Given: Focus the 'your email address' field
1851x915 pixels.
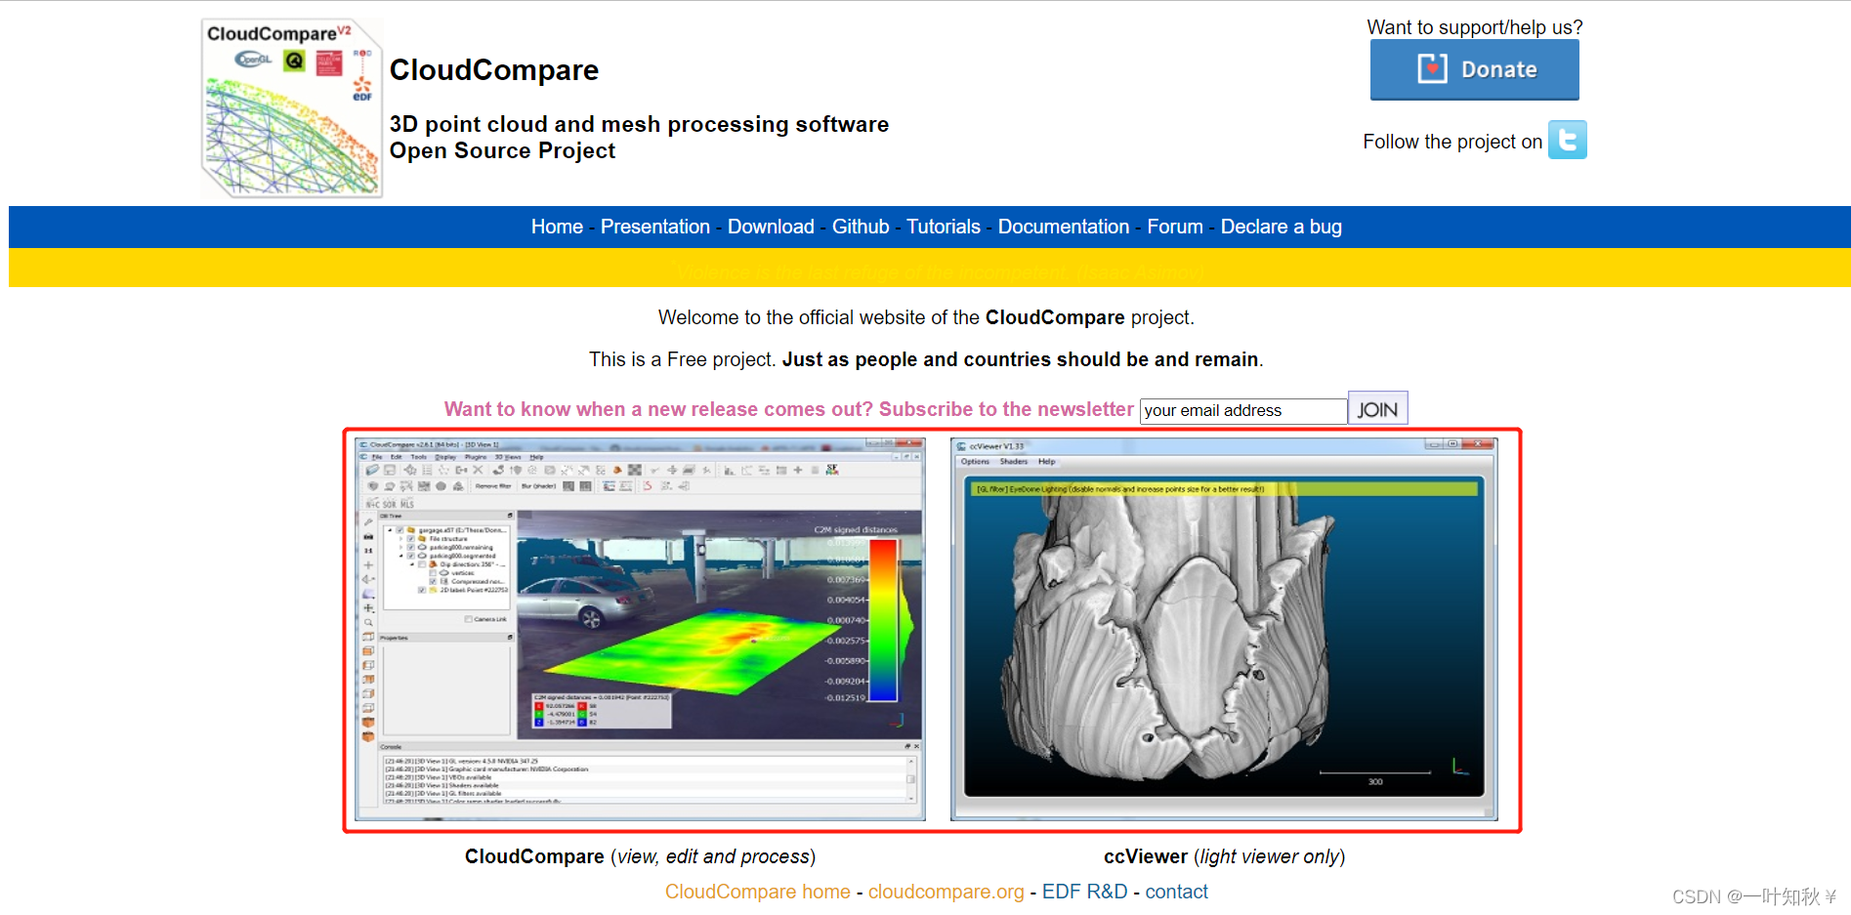Looking at the screenshot, I should click(1243, 410).
